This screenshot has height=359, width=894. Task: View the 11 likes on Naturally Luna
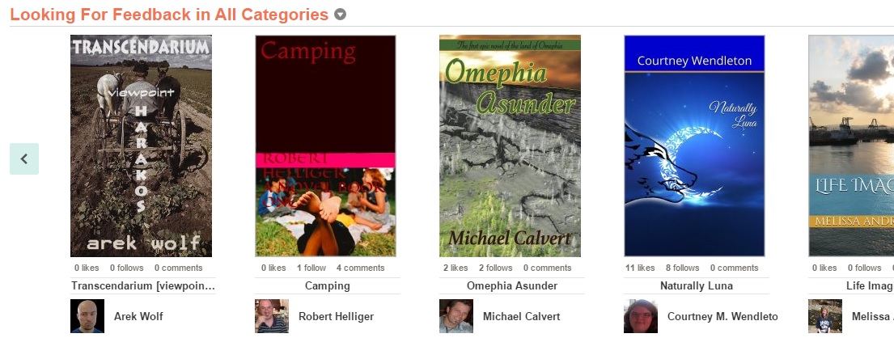(x=640, y=268)
